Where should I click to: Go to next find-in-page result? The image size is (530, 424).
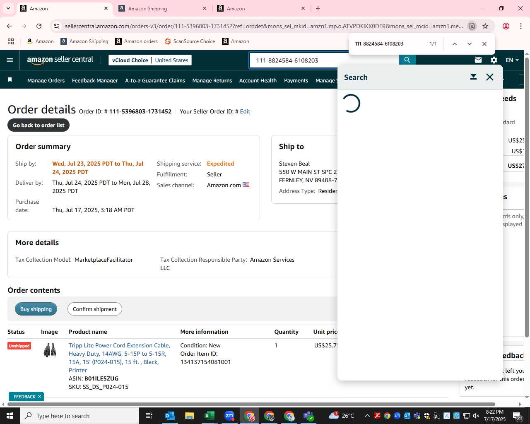(x=469, y=44)
